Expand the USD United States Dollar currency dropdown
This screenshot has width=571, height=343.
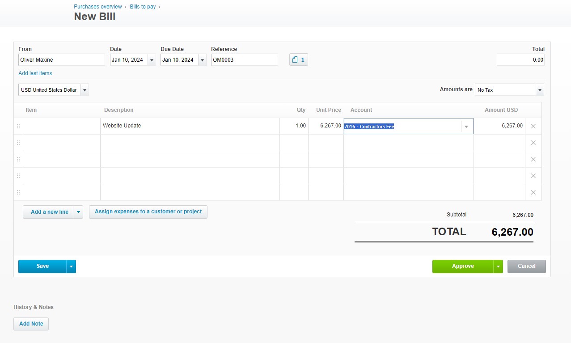pos(85,90)
